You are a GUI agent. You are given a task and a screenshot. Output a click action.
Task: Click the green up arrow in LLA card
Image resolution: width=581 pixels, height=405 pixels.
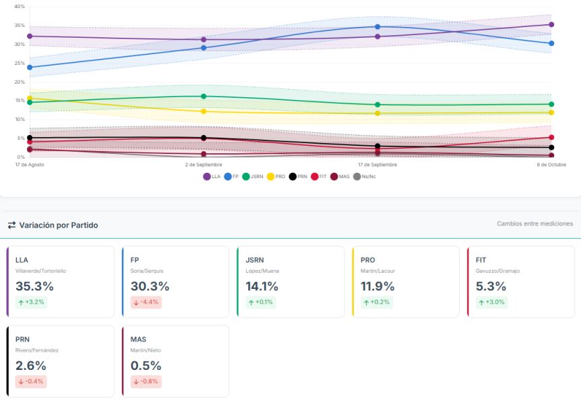(20, 302)
